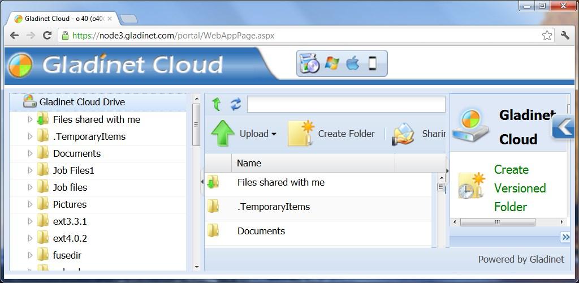This screenshot has width=579, height=283.
Task: Open the Upload dropdown arrow
Action: (x=274, y=134)
